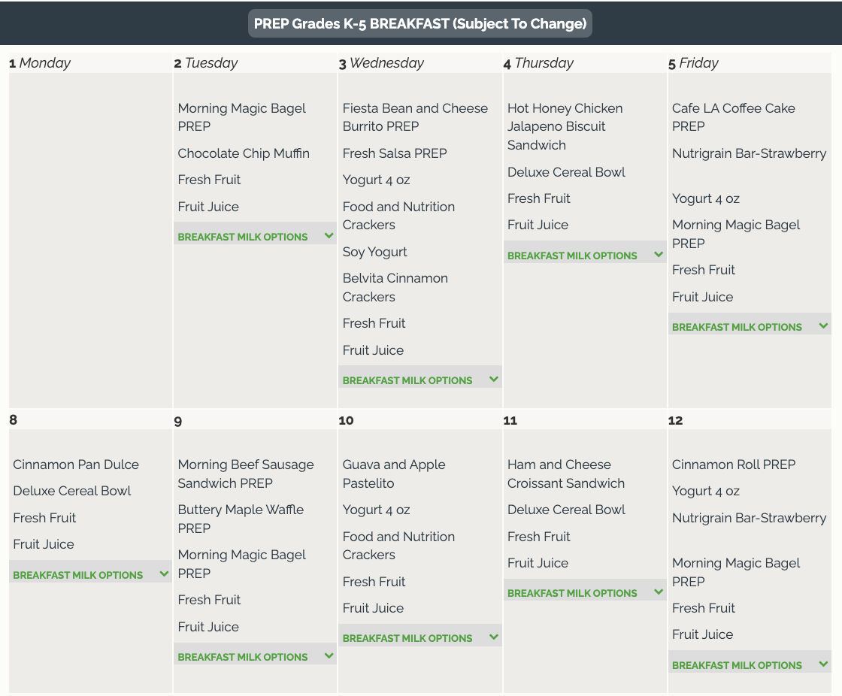Select Chocolate Chip Muffin on Tuesday
842x696 pixels.
[244, 153]
